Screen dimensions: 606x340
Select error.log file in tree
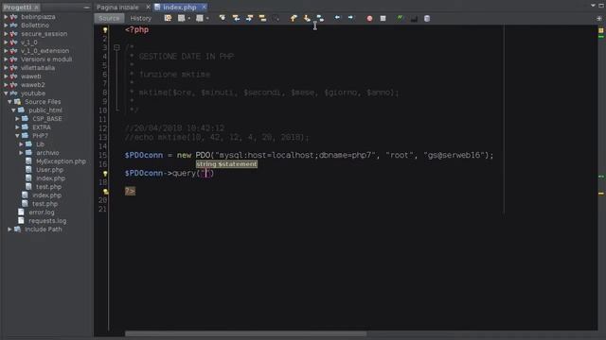click(42, 212)
